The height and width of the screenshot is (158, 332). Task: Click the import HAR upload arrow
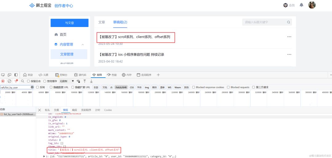point(85,81)
